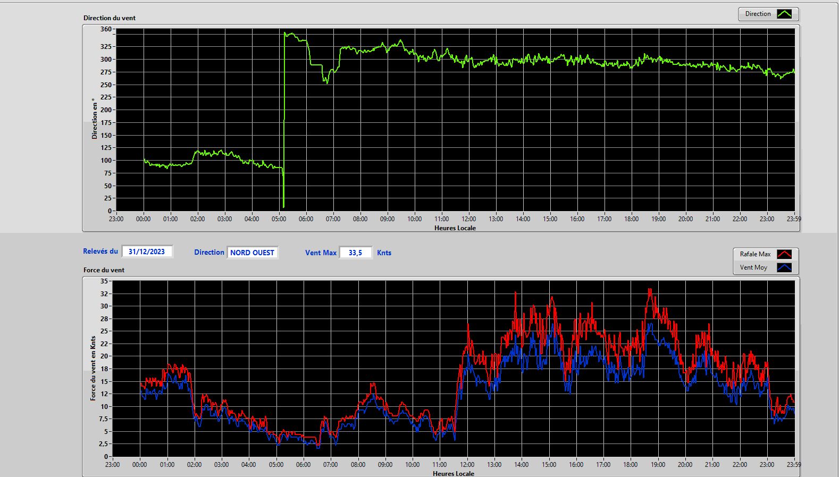
Task: Click the date field showing 31/12/2023
Action: click(x=147, y=252)
